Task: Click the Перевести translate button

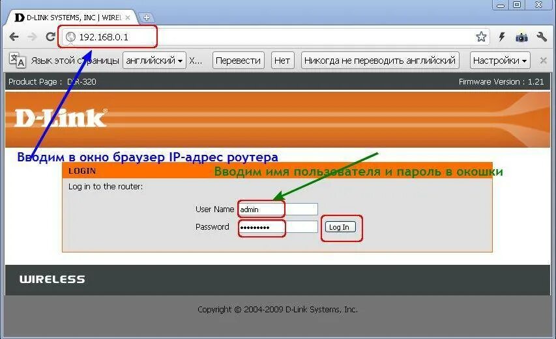Action: [x=238, y=61]
